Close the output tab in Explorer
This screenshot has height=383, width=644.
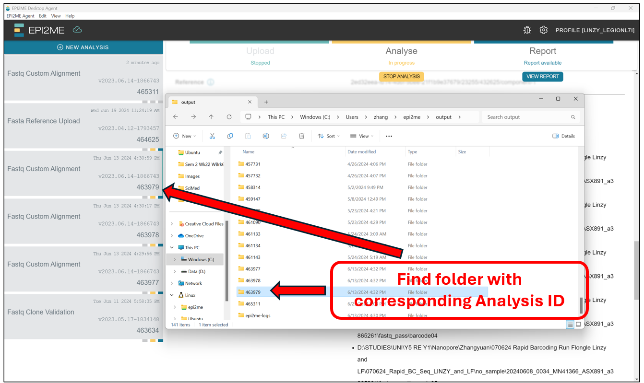click(250, 102)
